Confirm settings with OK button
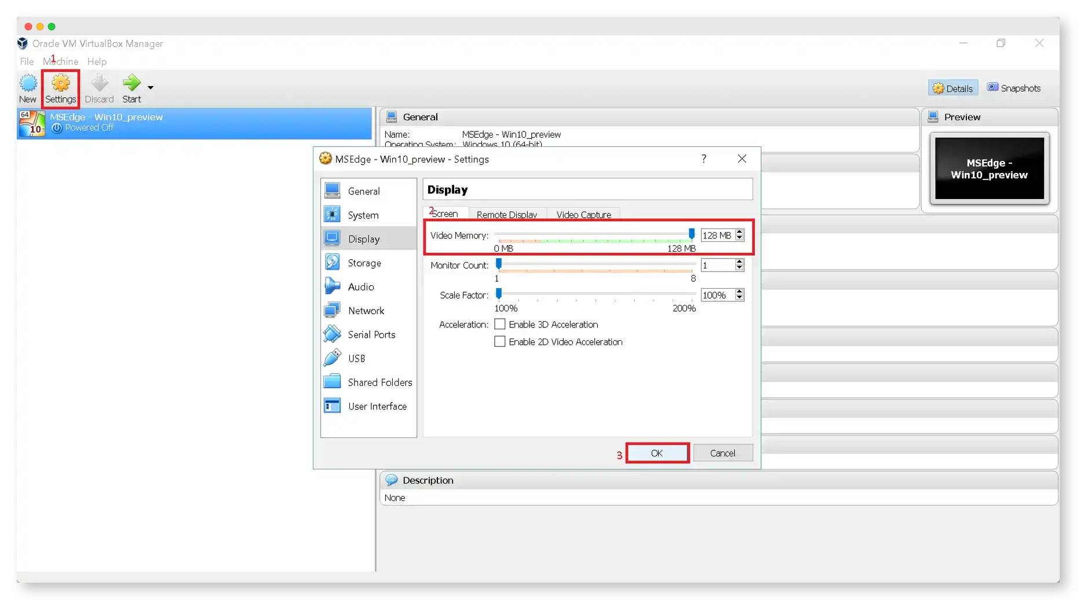Screen dimensions: 1088x611 tap(656, 453)
